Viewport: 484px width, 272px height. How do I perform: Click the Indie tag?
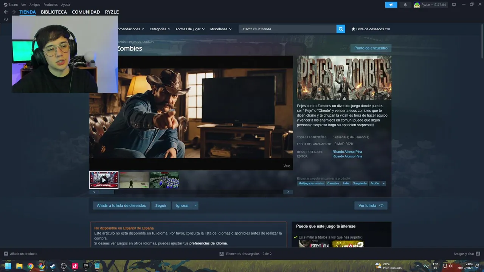[x=346, y=183]
